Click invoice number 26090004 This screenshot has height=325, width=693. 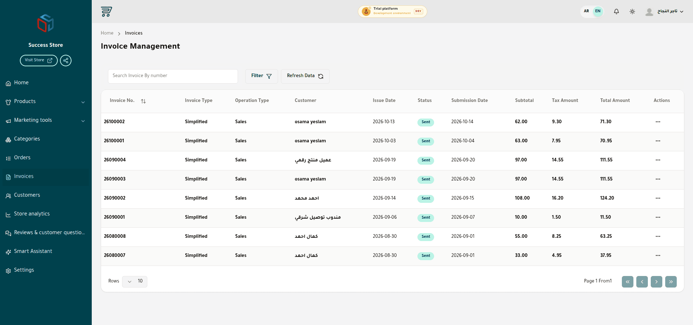[x=115, y=160]
